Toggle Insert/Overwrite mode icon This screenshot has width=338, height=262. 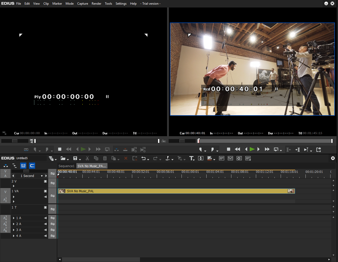[6, 166]
